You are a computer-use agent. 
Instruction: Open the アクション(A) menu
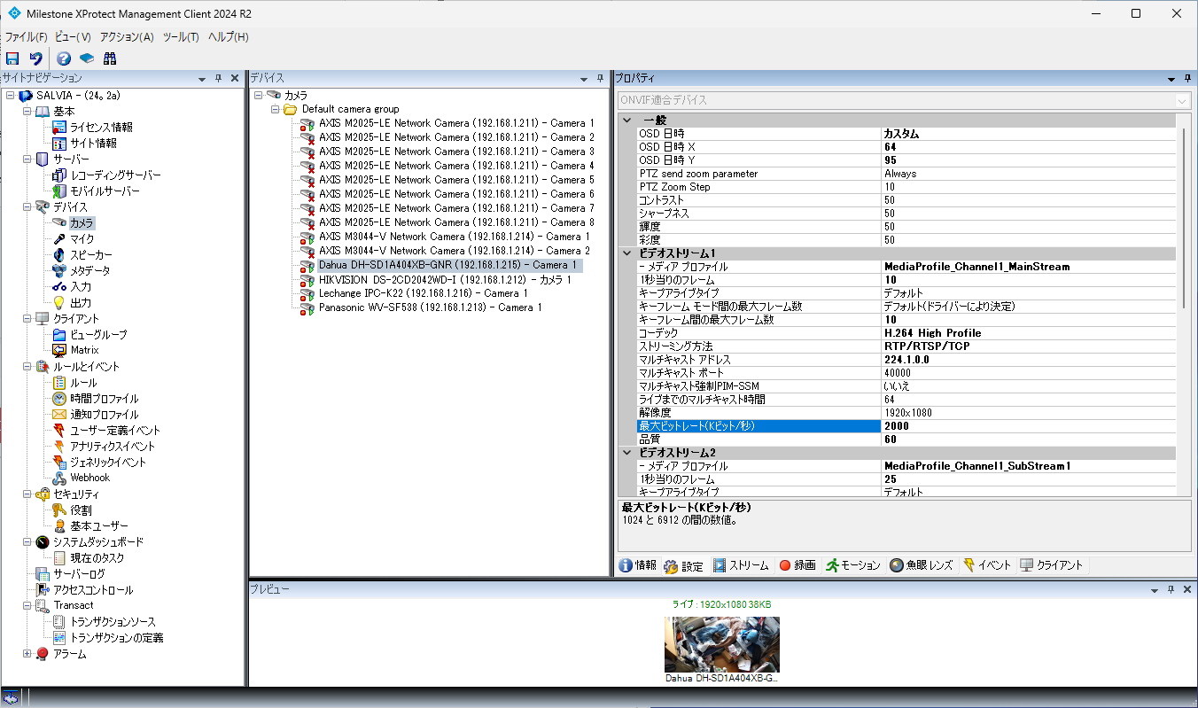127,37
